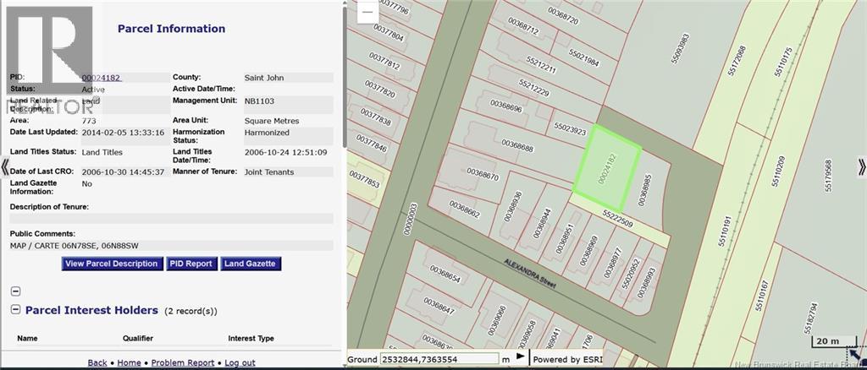Expand the right panel with double-chevron arrow
867x370 pixels.
pos(861,167)
